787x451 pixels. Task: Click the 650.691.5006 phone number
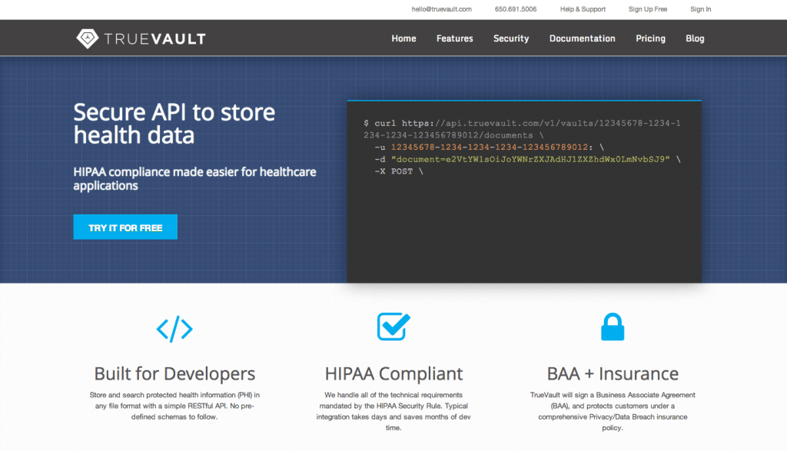(x=516, y=9)
